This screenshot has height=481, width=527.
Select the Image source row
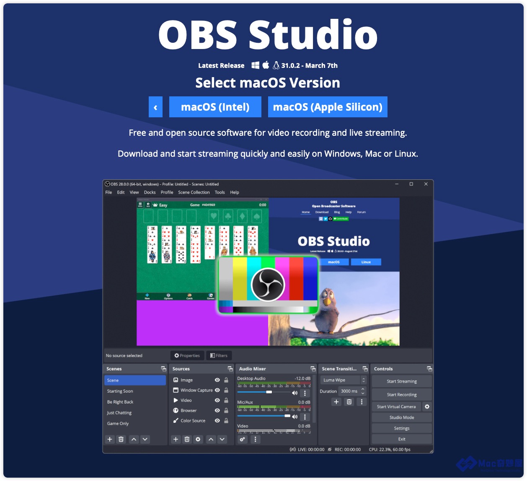click(201, 380)
